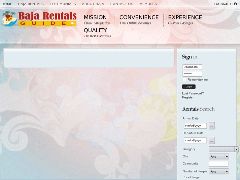Open the Arrival Date calendar picker button
240x180 pixels.
212,126
